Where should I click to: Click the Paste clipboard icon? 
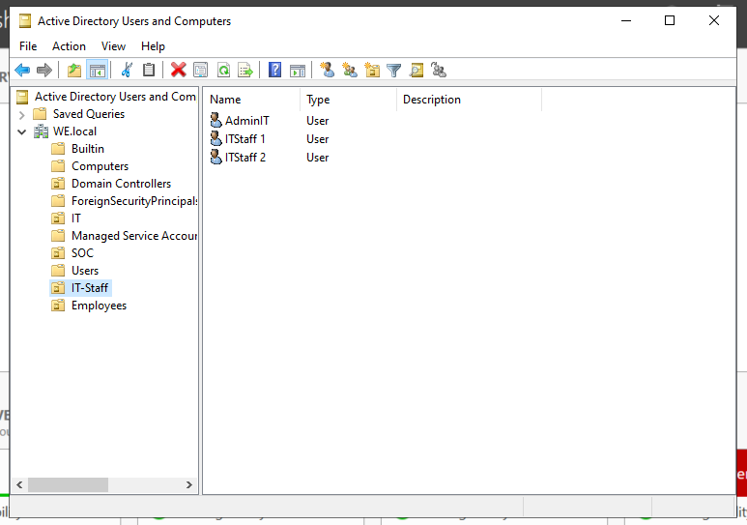click(x=149, y=70)
